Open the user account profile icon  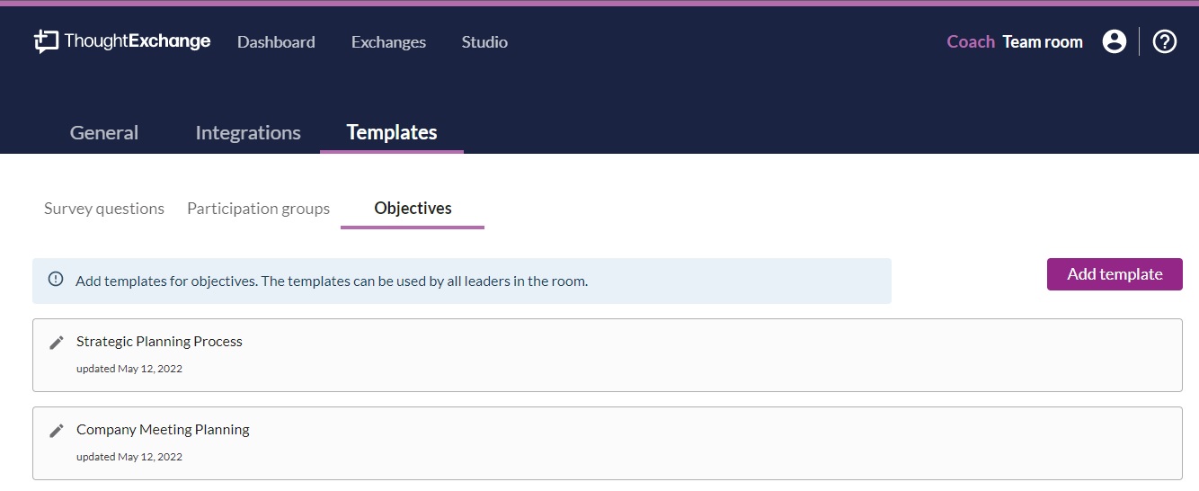(1115, 41)
